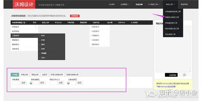Select 新品上新 in the preview navigation bar
The image size is (202, 101).
(45, 23)
